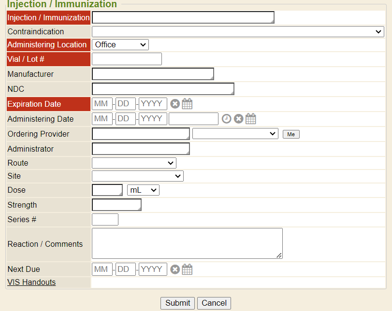
Task: Open the Administering Date calendar picker
Action: 250,119
